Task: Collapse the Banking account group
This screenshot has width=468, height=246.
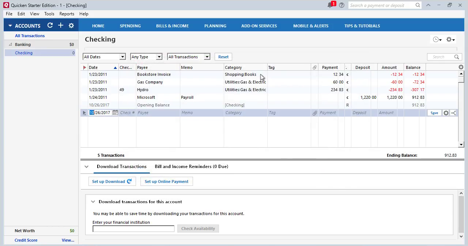Action: click(11, 44)
